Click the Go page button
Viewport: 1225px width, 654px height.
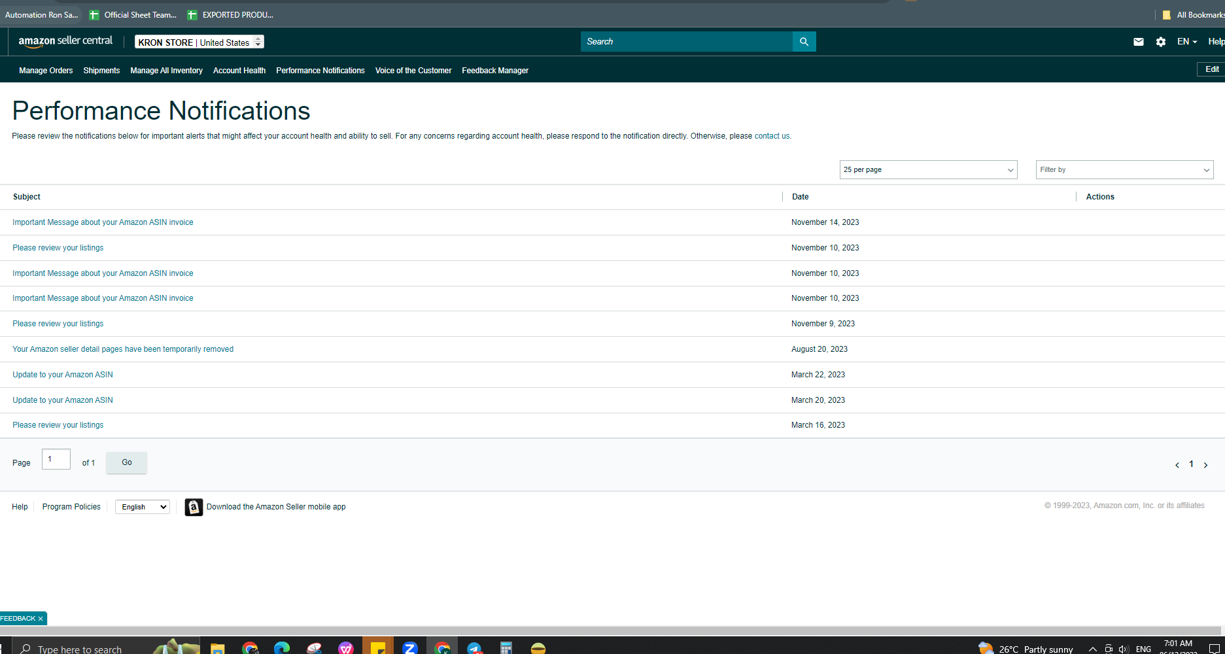[x=127, y=462]
